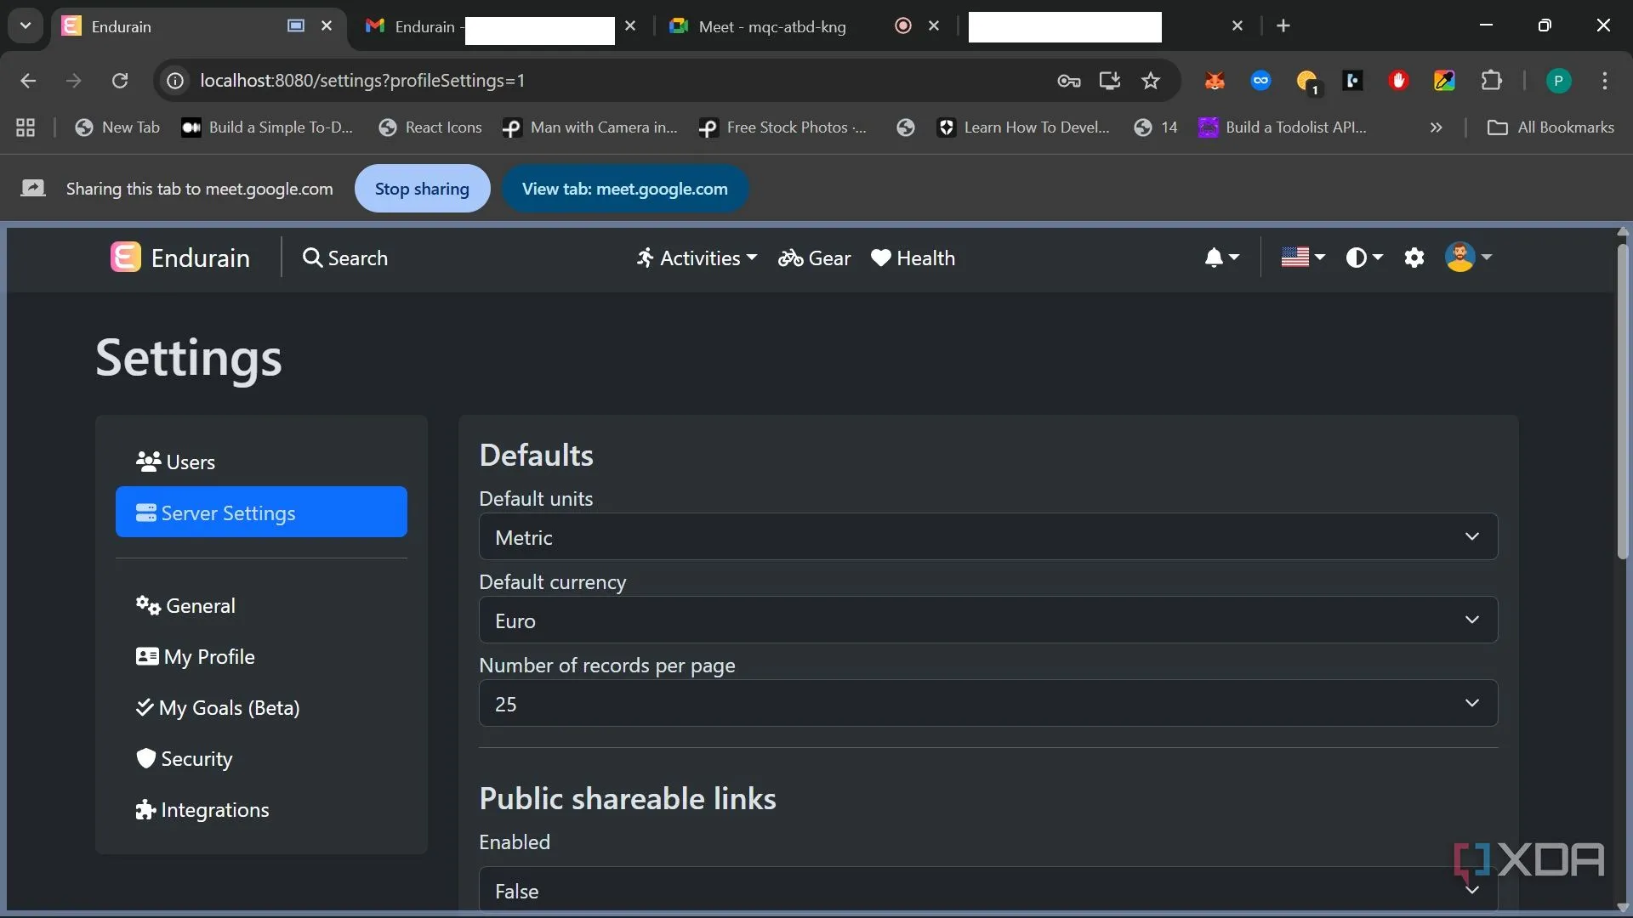Open the Health section
The width and height of the screenshot is (1633, 918).
[x=913, y=259]
